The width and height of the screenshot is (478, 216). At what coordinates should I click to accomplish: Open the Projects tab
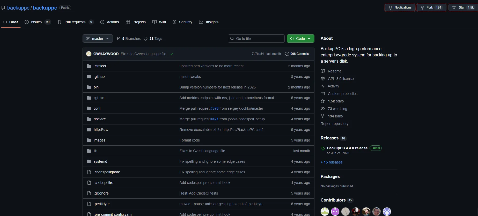click(x=136, y=22)
